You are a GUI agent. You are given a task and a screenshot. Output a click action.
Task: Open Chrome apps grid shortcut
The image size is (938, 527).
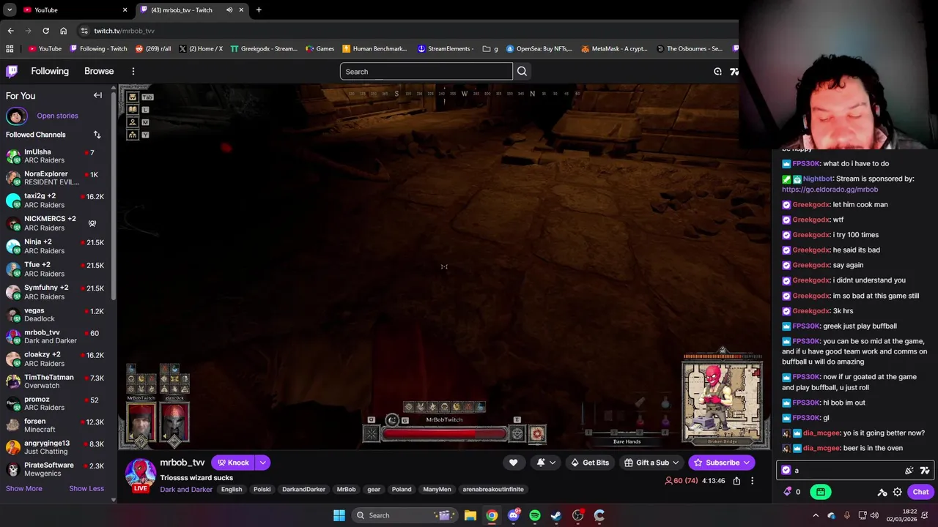[x=10, y=49]
